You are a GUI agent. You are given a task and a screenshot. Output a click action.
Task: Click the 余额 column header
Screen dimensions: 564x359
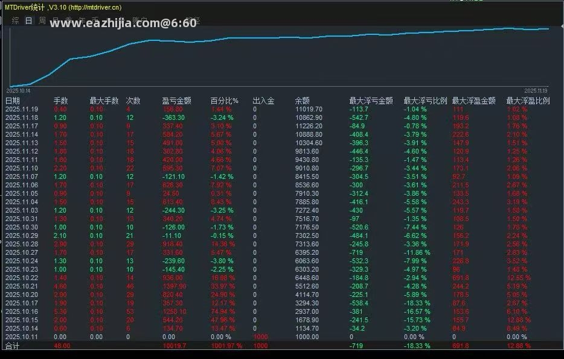(302, 101)
